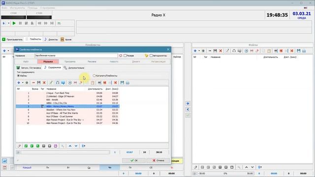This screenshot has height=177, width=315.
Task: Click Files panel progress slider at bottom
Action: 225,174
